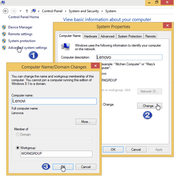Open Device Manager link

point(20,27)
